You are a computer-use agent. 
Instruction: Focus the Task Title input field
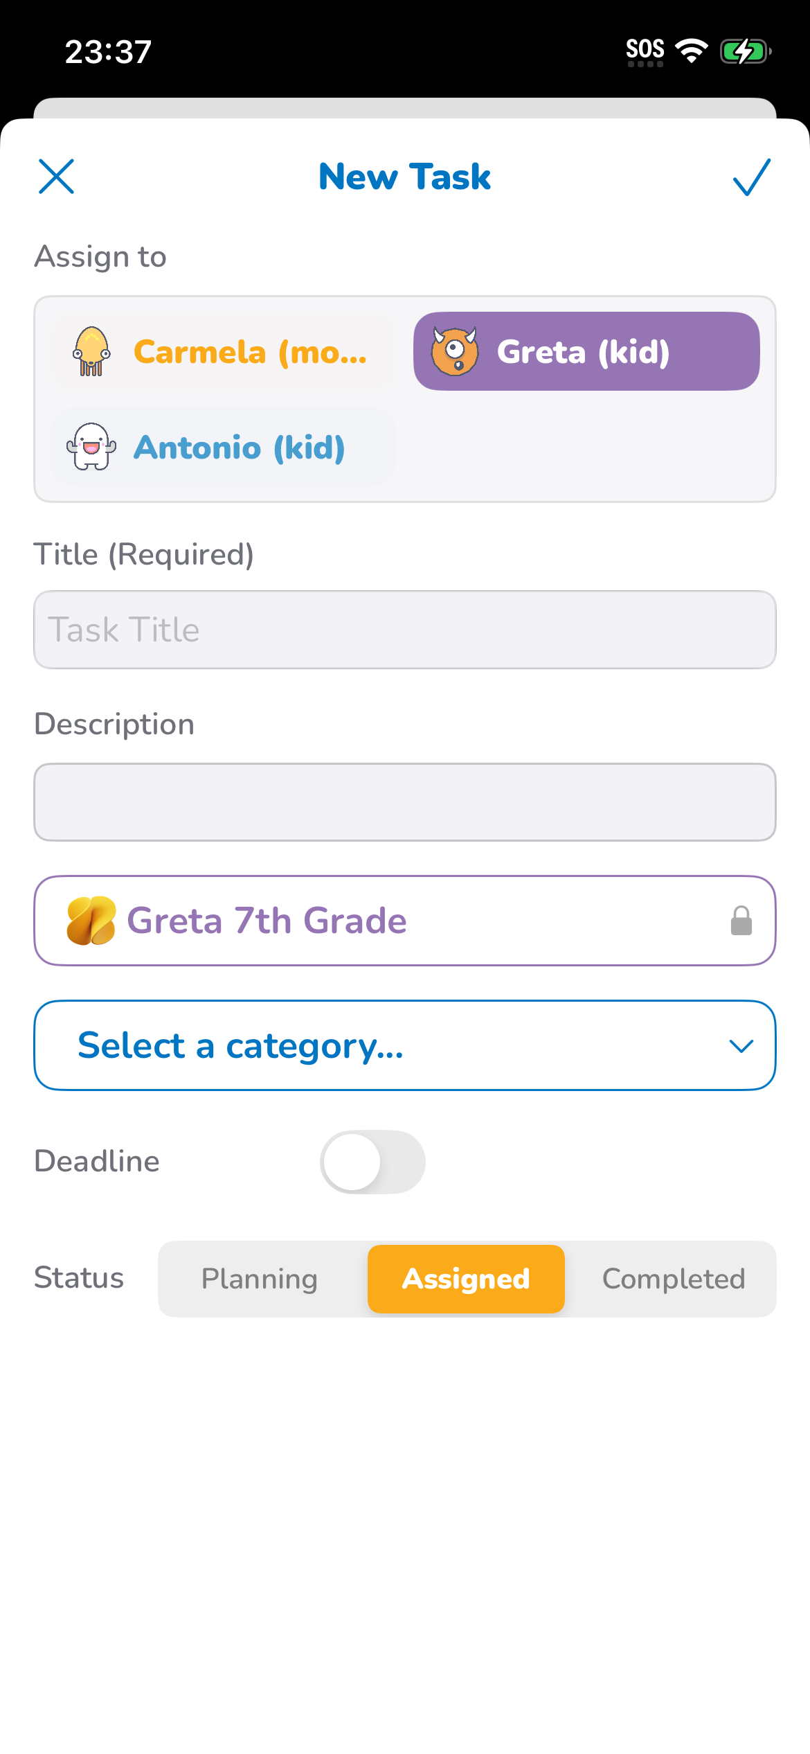[x=404, y=630]
